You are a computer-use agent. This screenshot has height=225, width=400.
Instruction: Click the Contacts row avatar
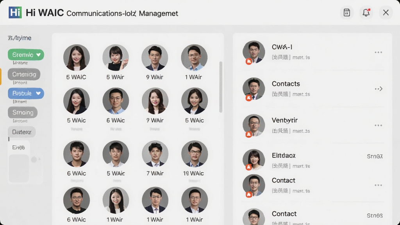tap(254, 89)
